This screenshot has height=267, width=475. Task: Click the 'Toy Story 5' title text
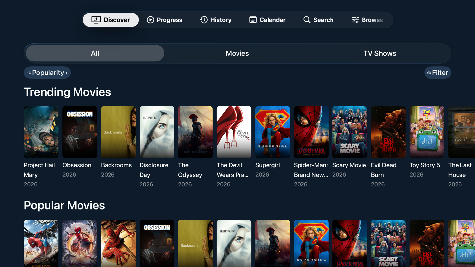(x=425, y=165)
